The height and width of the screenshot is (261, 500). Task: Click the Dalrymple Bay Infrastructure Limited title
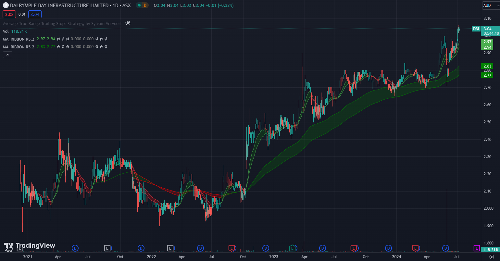point(59,5)
